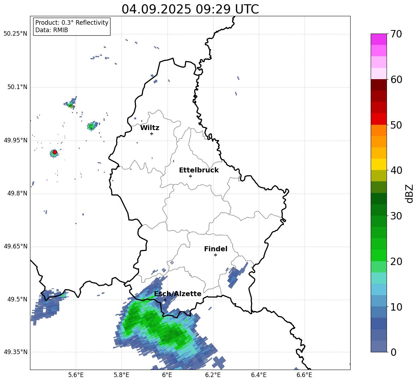Click the Esch/Alzette station label
The height and width of the screenshot is (382, 418).
[x=178, y=294]
